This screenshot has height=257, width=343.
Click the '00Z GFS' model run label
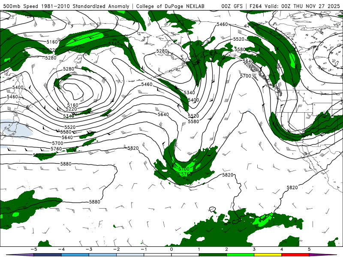(232, 6)
